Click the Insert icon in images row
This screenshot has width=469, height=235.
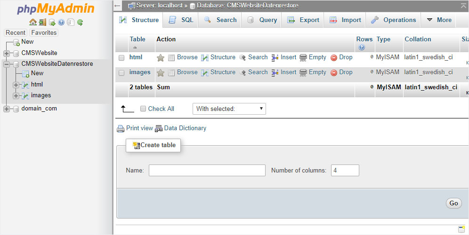275,73
